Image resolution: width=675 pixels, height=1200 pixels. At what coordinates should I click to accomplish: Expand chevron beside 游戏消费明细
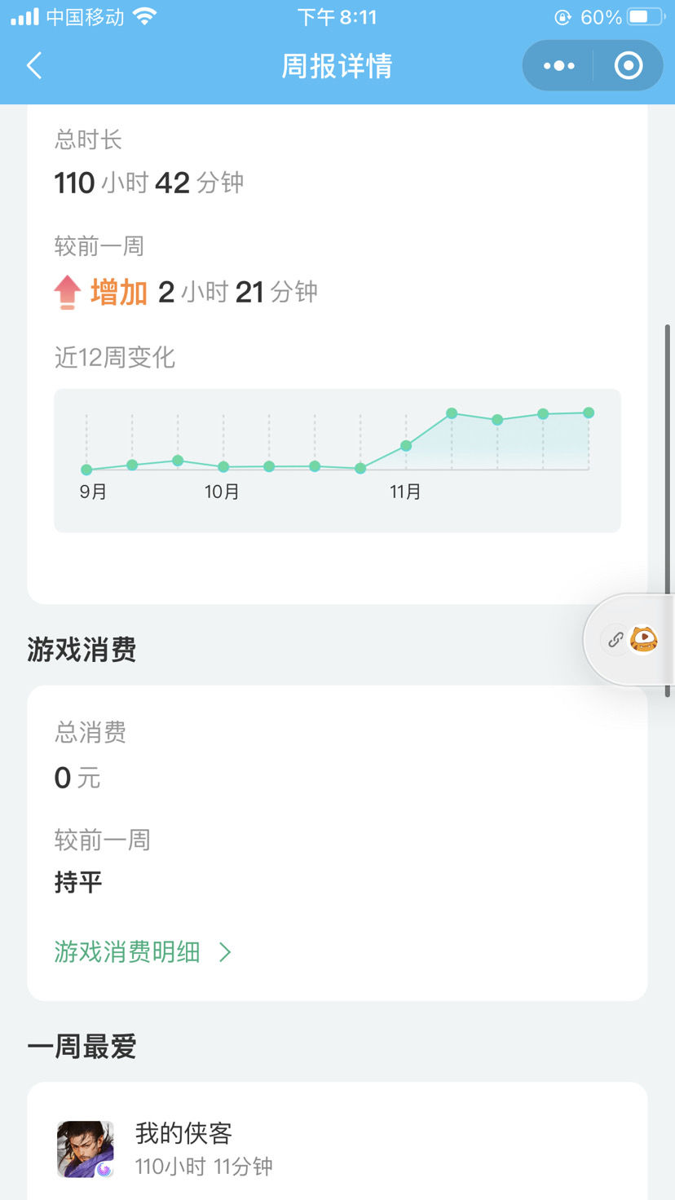coord(226,951)
